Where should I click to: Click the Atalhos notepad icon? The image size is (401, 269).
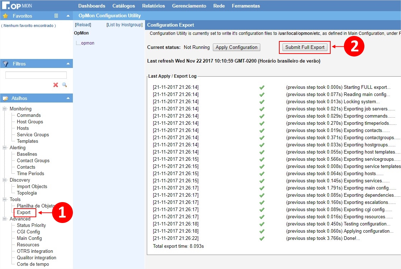coord(5,98)
